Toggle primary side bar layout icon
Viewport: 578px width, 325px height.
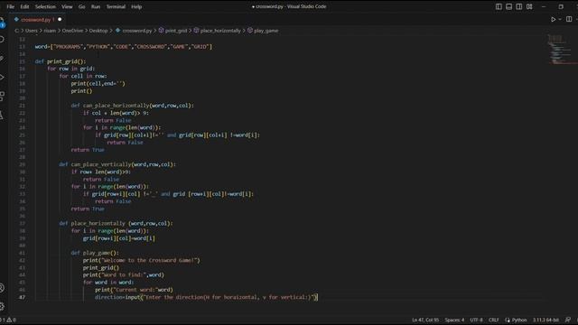pyautogui.click(x=499, y=6)
